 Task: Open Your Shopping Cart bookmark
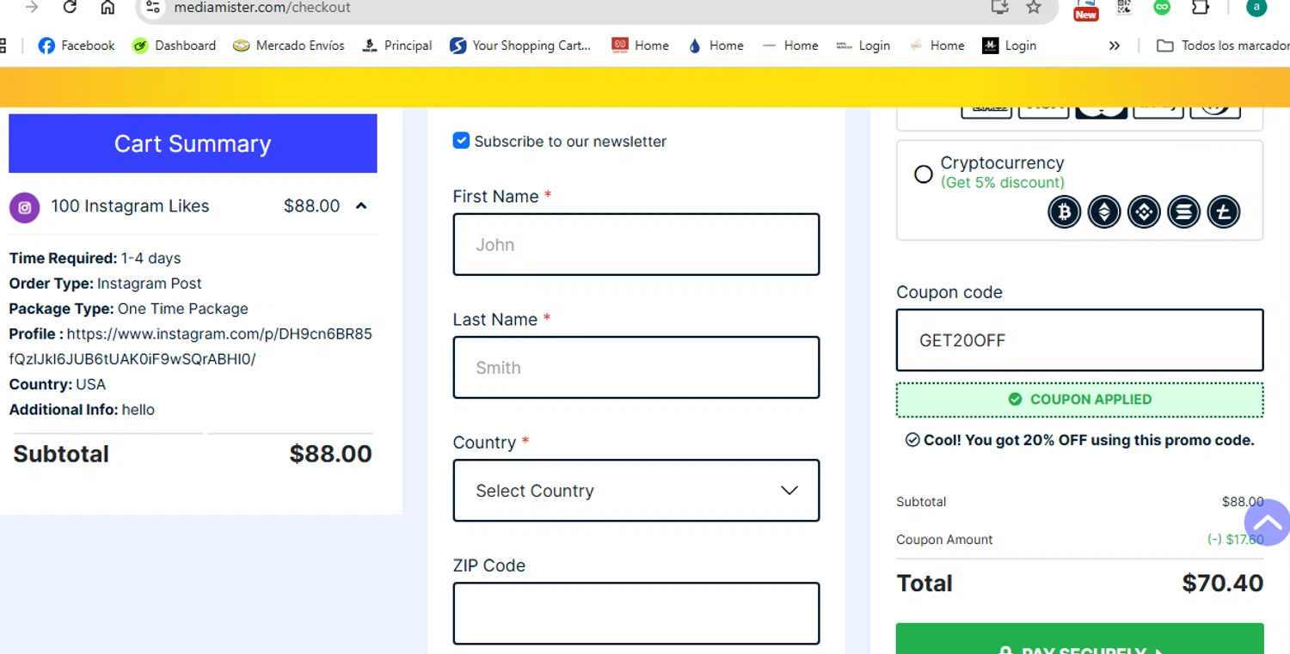tap(520, 46)
